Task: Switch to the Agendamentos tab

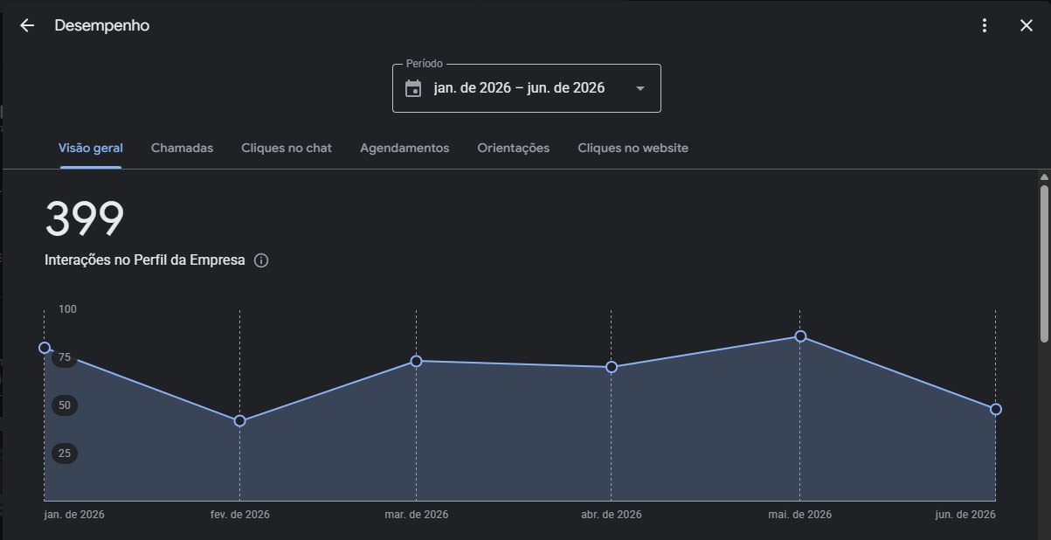Action: (404, 148)
